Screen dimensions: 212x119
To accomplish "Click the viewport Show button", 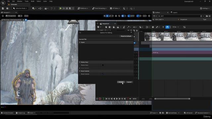I will pos(26,16).
